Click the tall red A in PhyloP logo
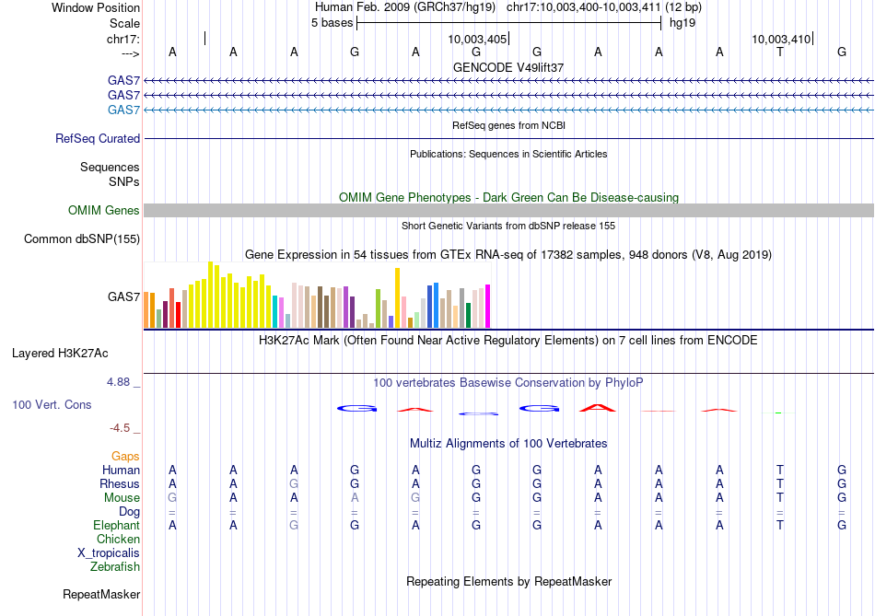Screen dimensions: 875x616 pos(598,408)
